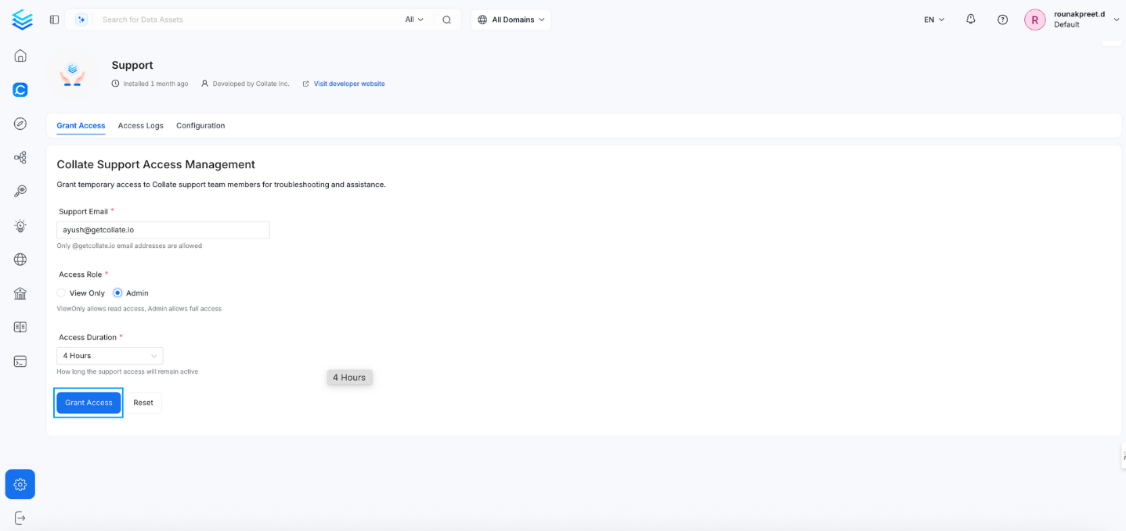Open Visit developer website link
This screenshot has width=1126, height=531.
click(349, 84)
